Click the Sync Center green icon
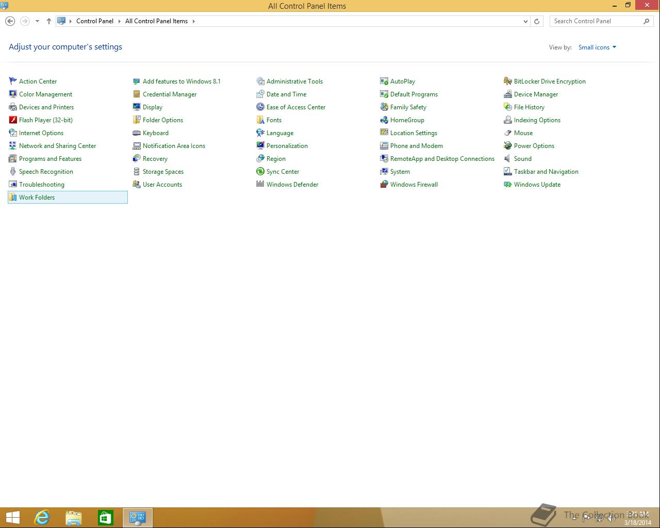 coord(260,171)
